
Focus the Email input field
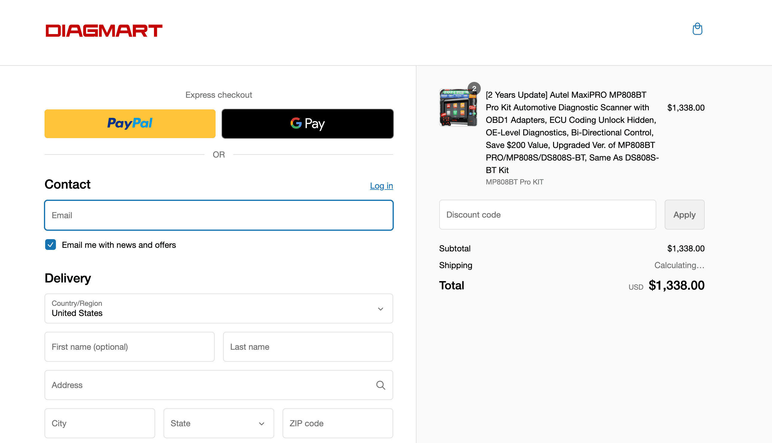point(219,215)
